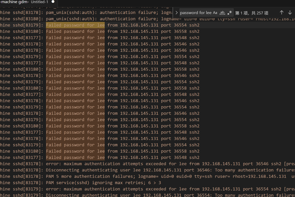Click the current highlighted match on sshd[83179] line
This screenshot has width=295, height=197.
75,25
